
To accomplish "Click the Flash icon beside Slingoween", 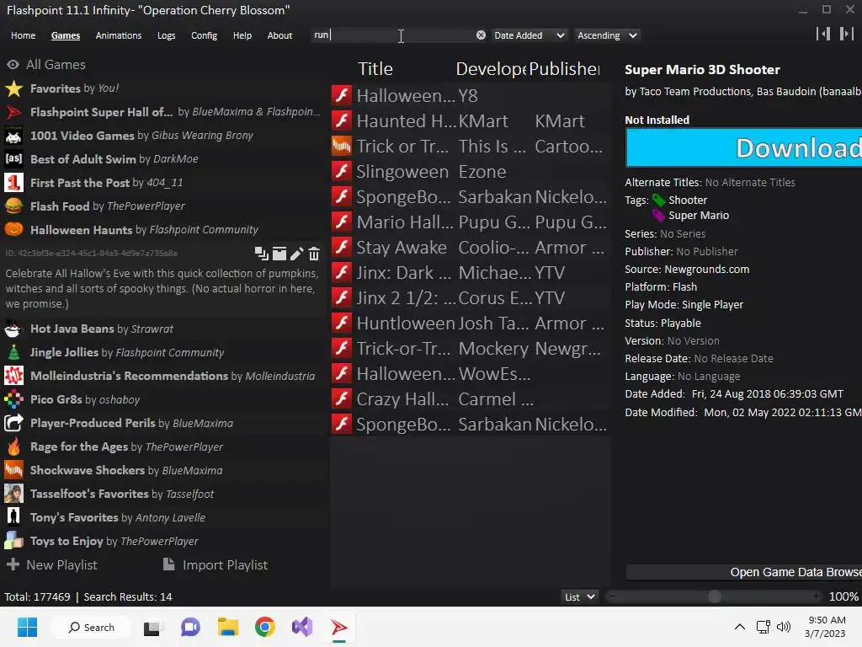I will pyautogui.click(x=342, y=172).
